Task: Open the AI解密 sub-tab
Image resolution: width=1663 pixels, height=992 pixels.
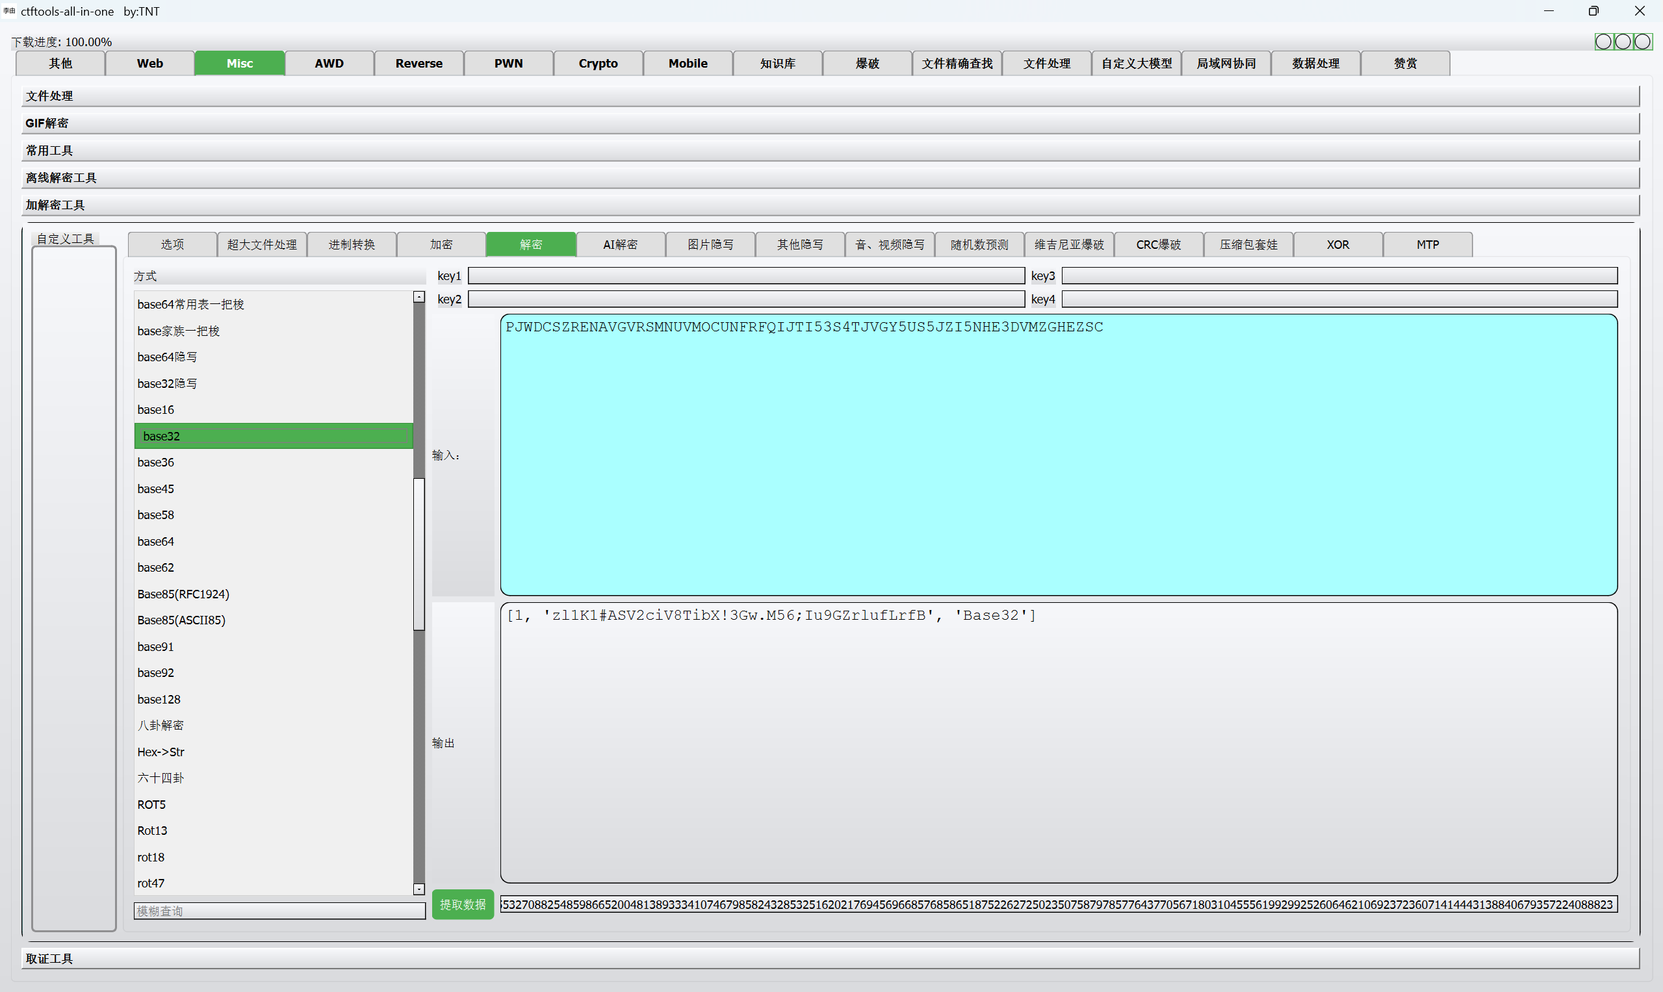Action: point(620,245)
